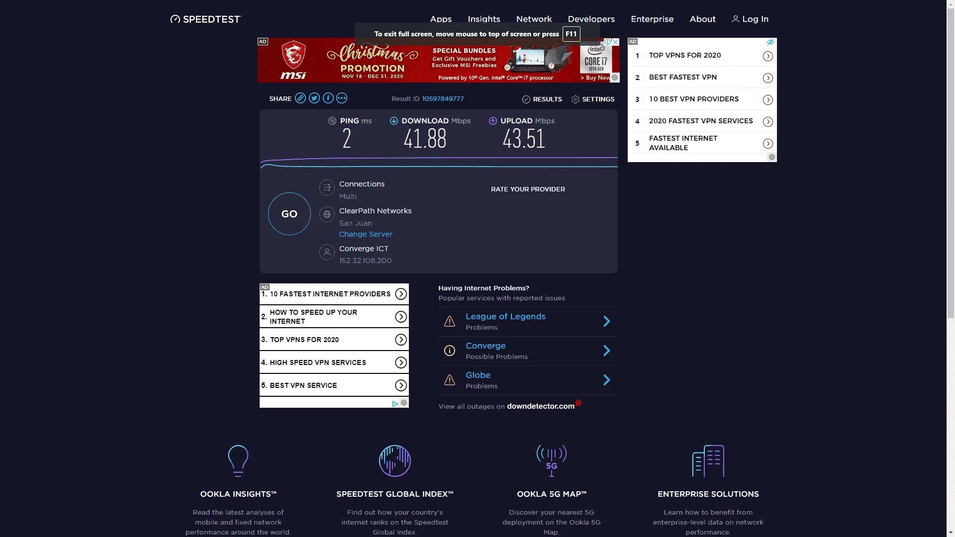This screenshot has height=537, width=955.
Task: Click Best VPN Service ad row
Action: 334,385
